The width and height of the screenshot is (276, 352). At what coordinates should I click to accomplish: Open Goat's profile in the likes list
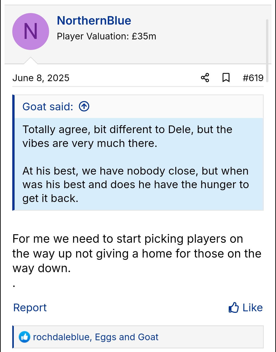click(148, 337)
